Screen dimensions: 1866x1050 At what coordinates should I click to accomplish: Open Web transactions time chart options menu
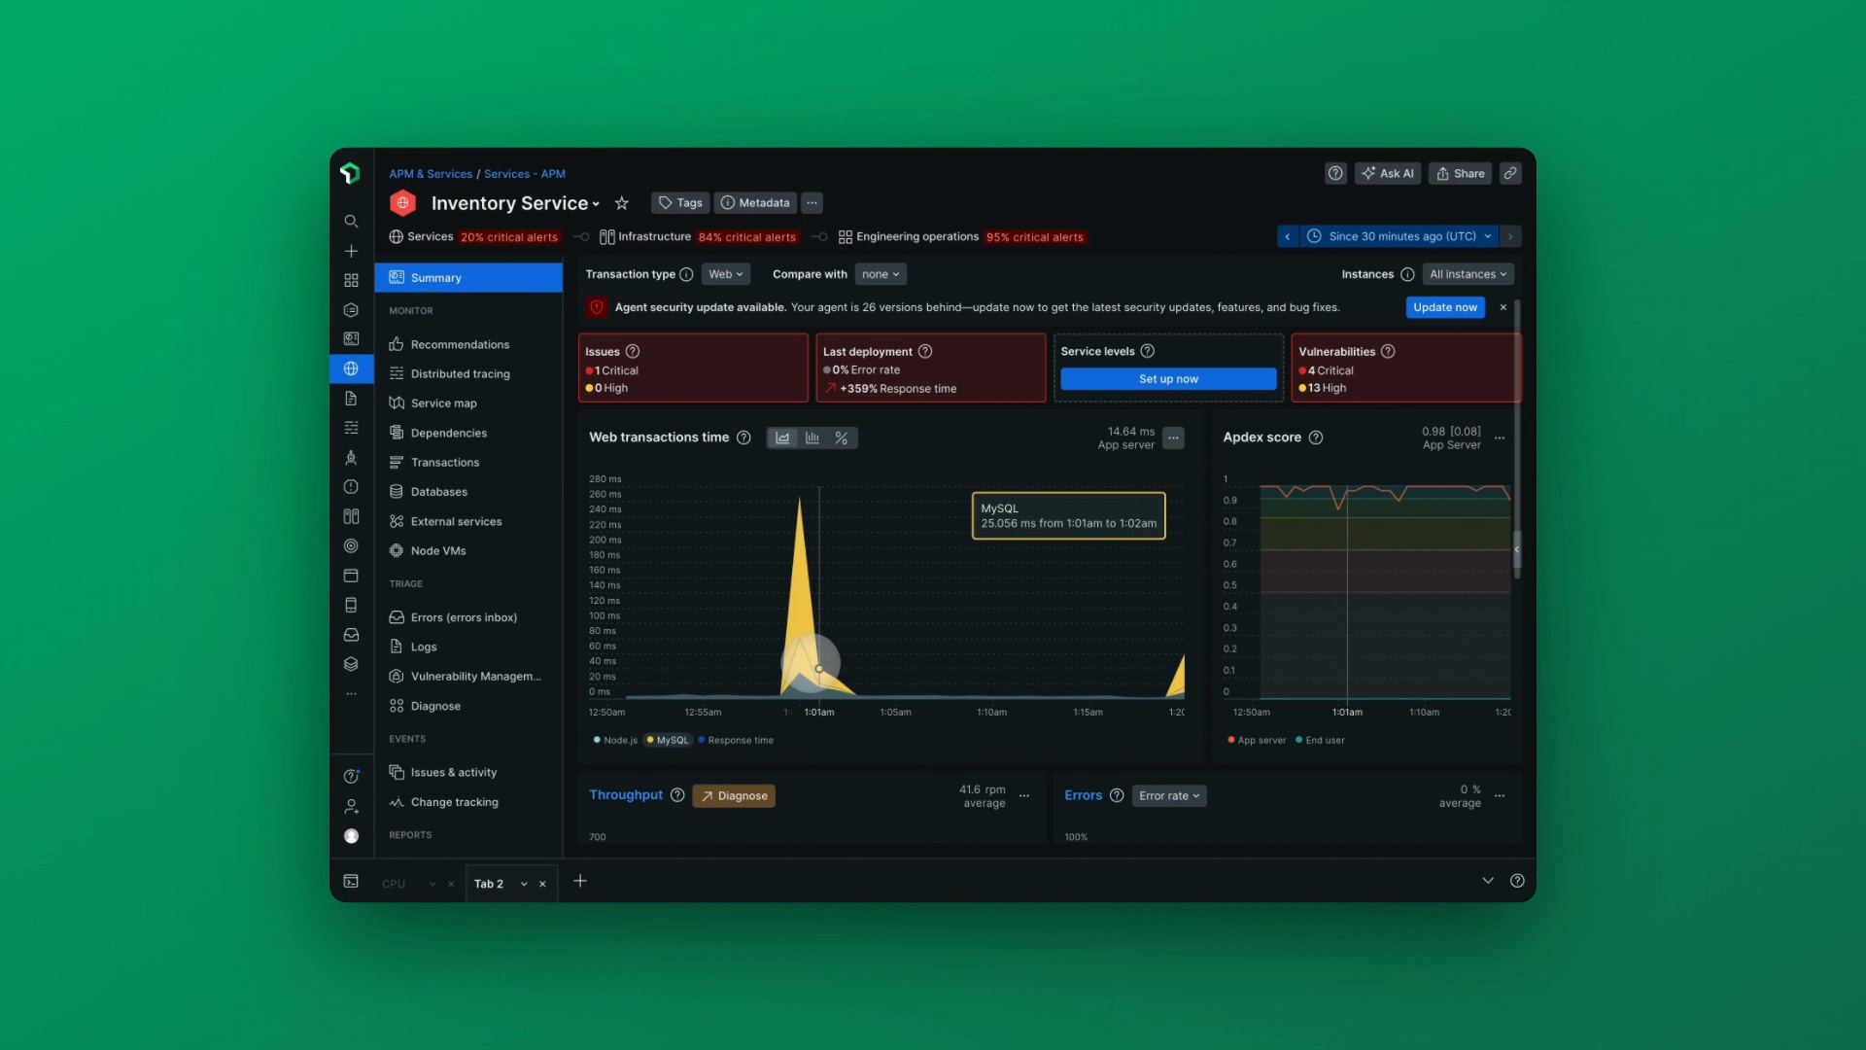pos(1173,437)
